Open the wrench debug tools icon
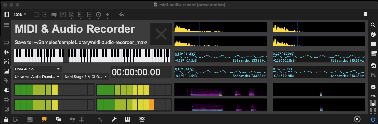Screen dimensions: 378x124 [114, 119]
